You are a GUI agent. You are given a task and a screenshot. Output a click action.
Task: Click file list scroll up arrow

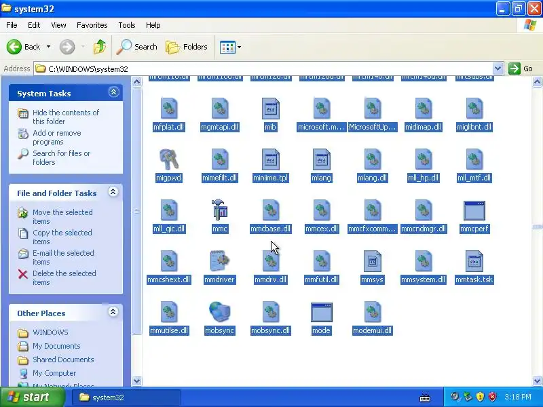click(x=537, y=81)
